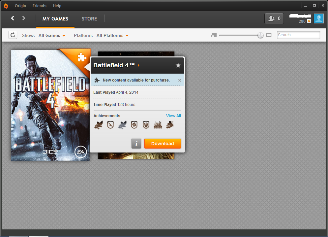Expand the All Platforms dropdown
The width and height of the screenshot is (328, 237).
pyautogui.click(x=112, y=35)
